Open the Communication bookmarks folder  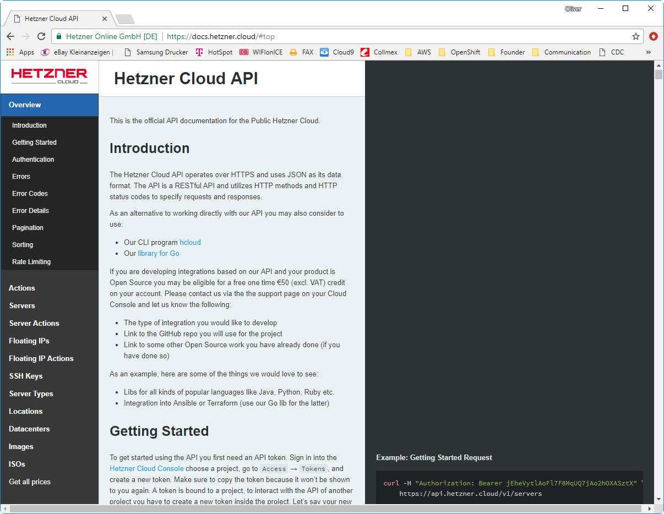pos(562,52)
